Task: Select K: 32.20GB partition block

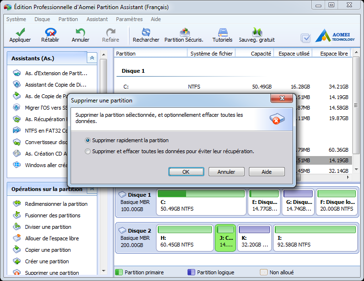Action: [x=255, y=238]
